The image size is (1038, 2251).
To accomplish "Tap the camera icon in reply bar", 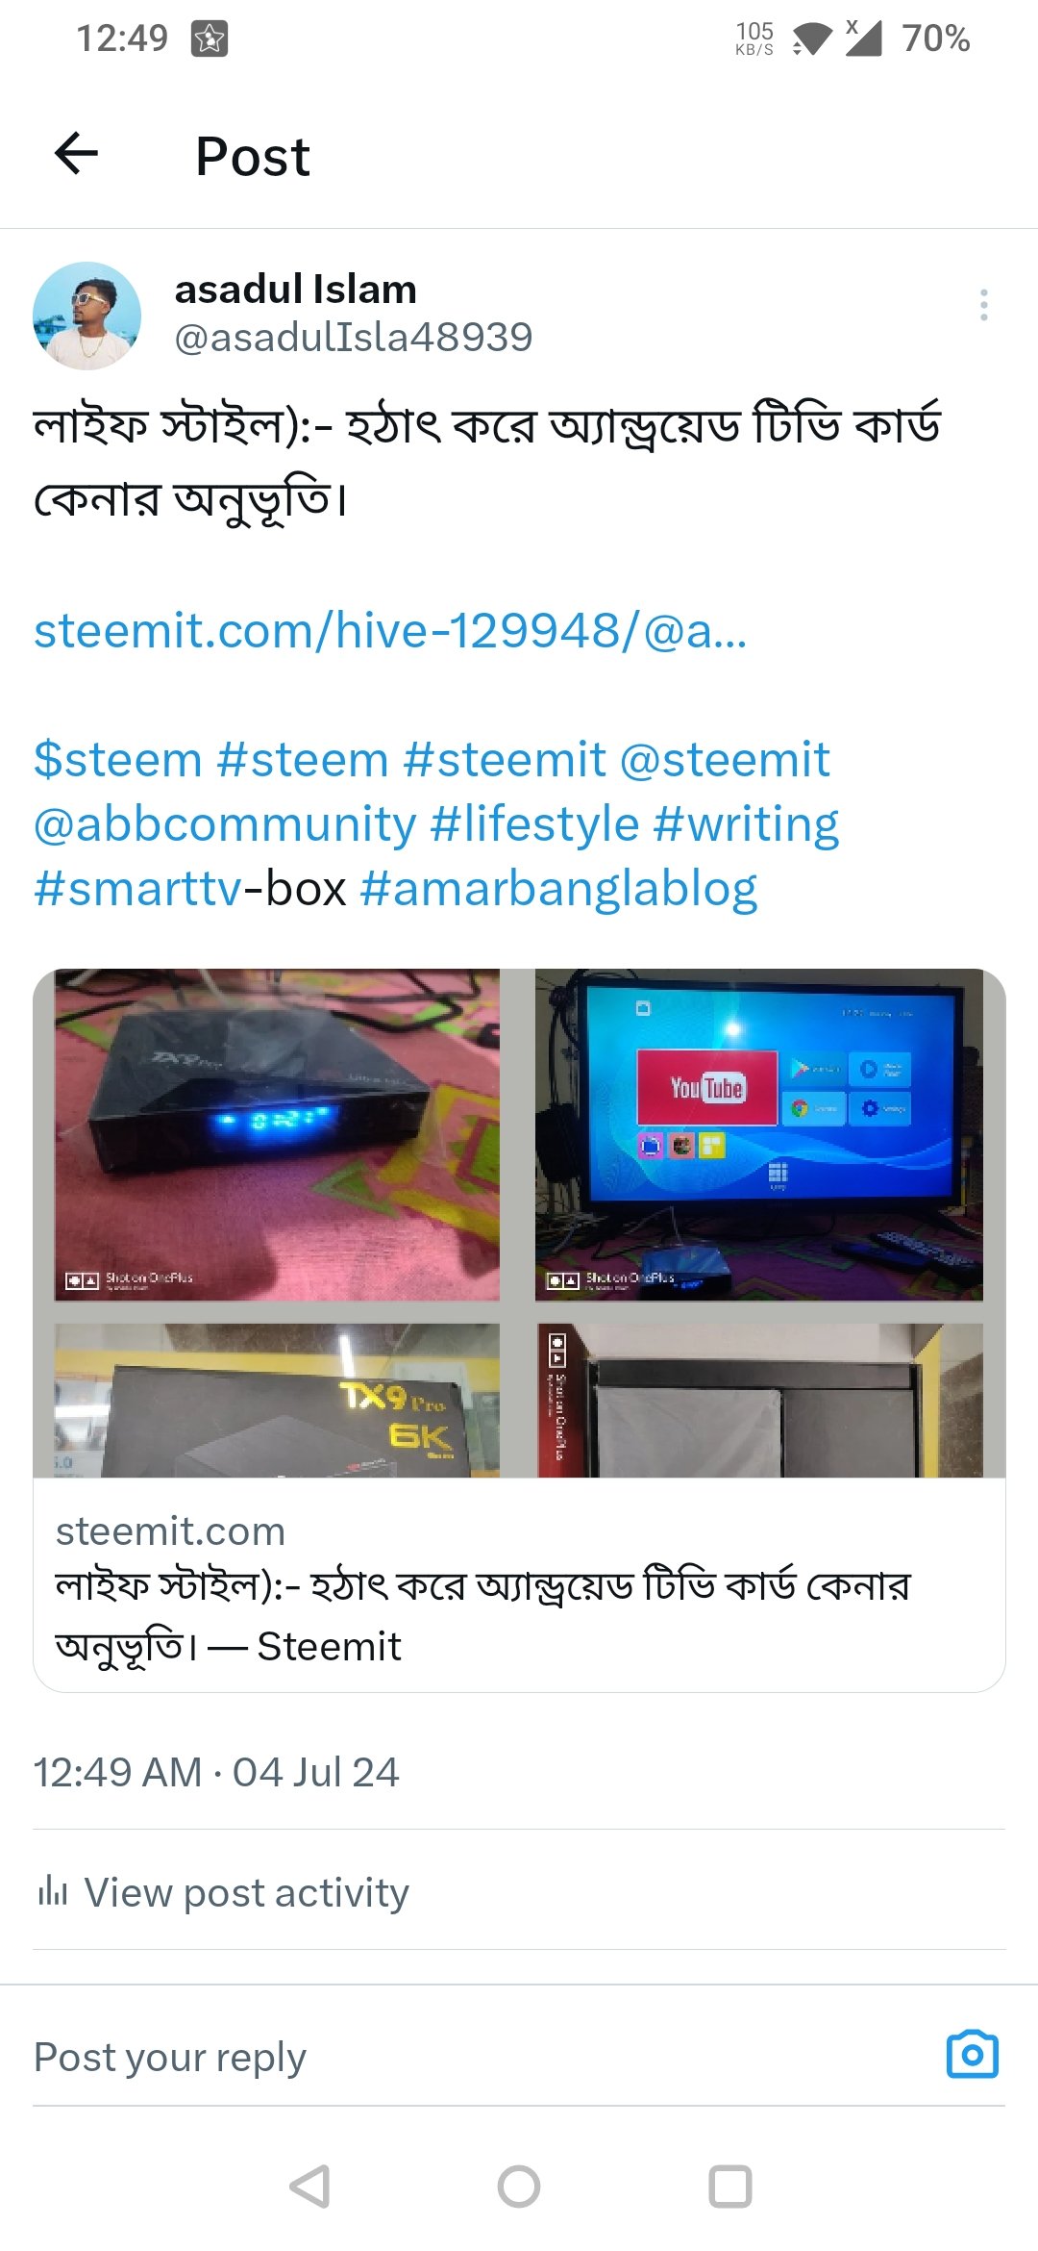I will coord(973,2055).
